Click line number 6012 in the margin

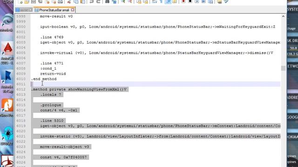click(21, 90)
